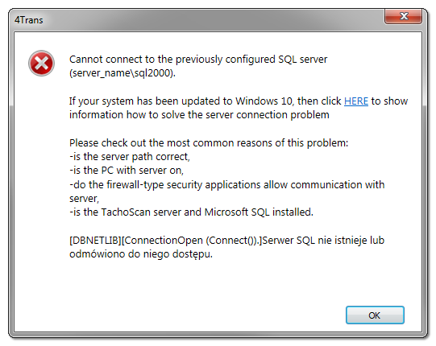Click "Windows 10" in the update message
The width and height of the screenshot is (436, 346).
point(264,101)
